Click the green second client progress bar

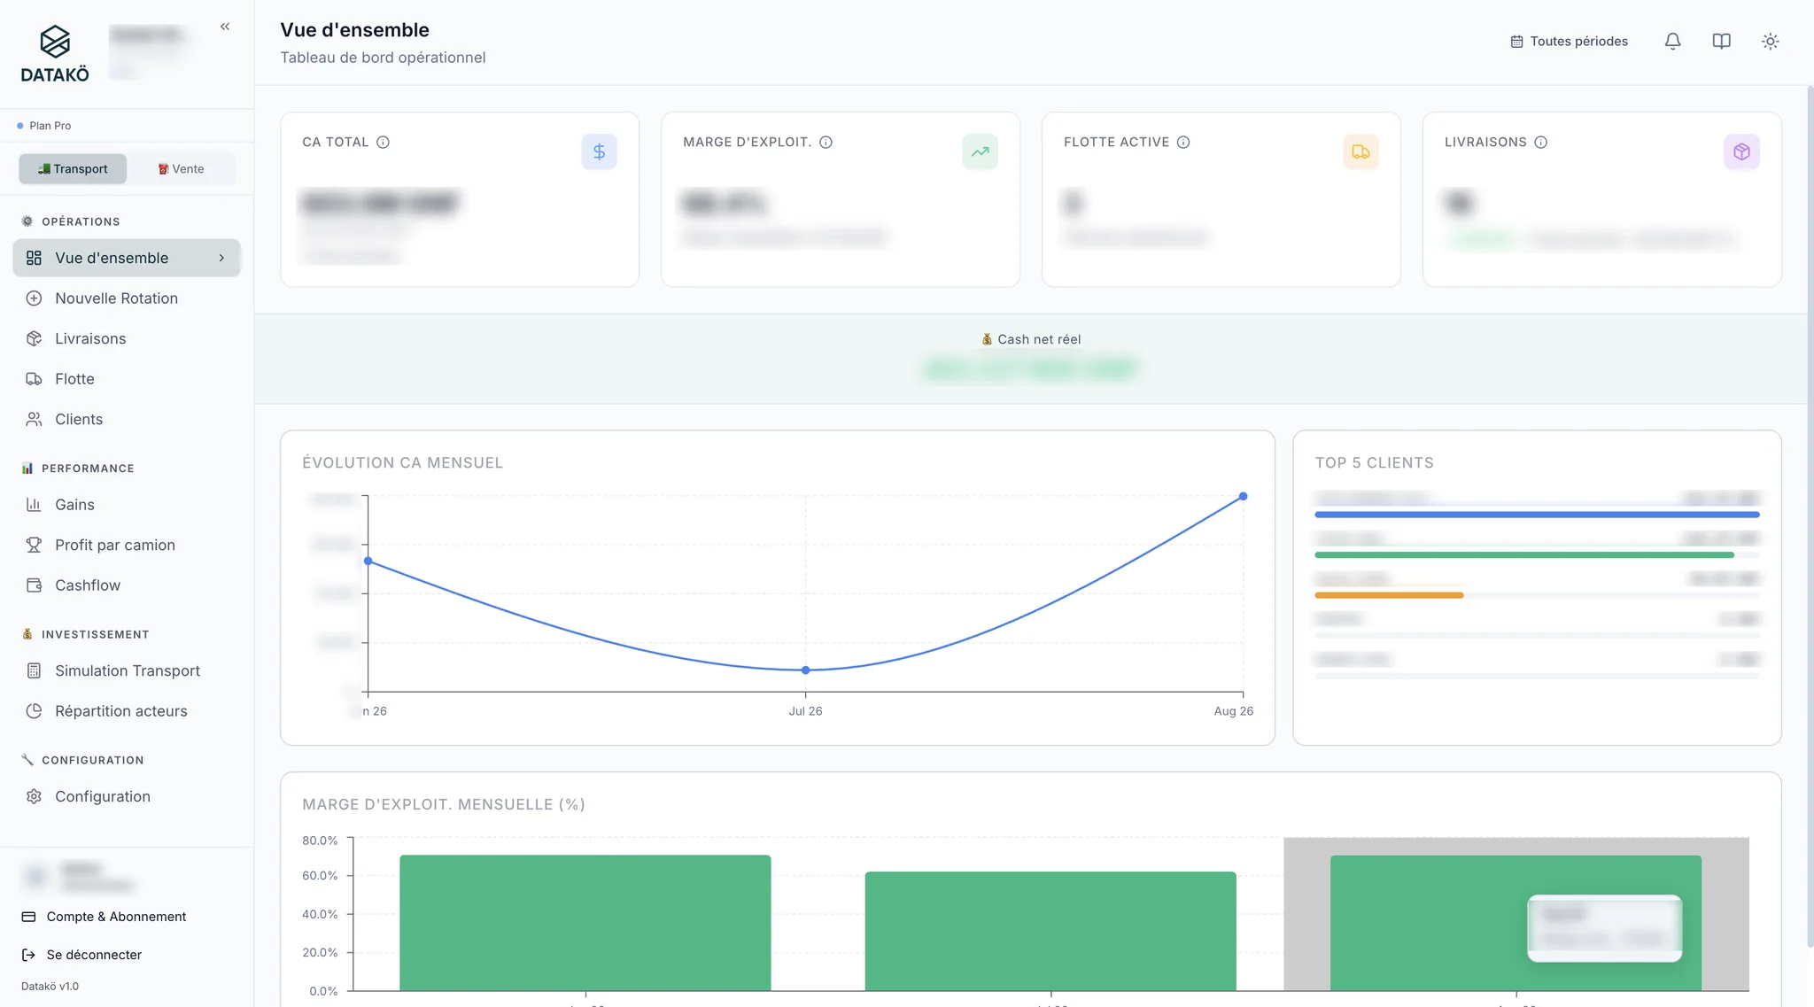1523,554
